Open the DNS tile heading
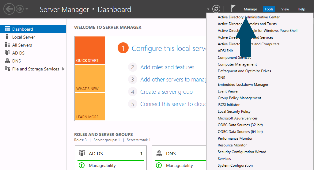314x170 pixels. tap(171, 153)
